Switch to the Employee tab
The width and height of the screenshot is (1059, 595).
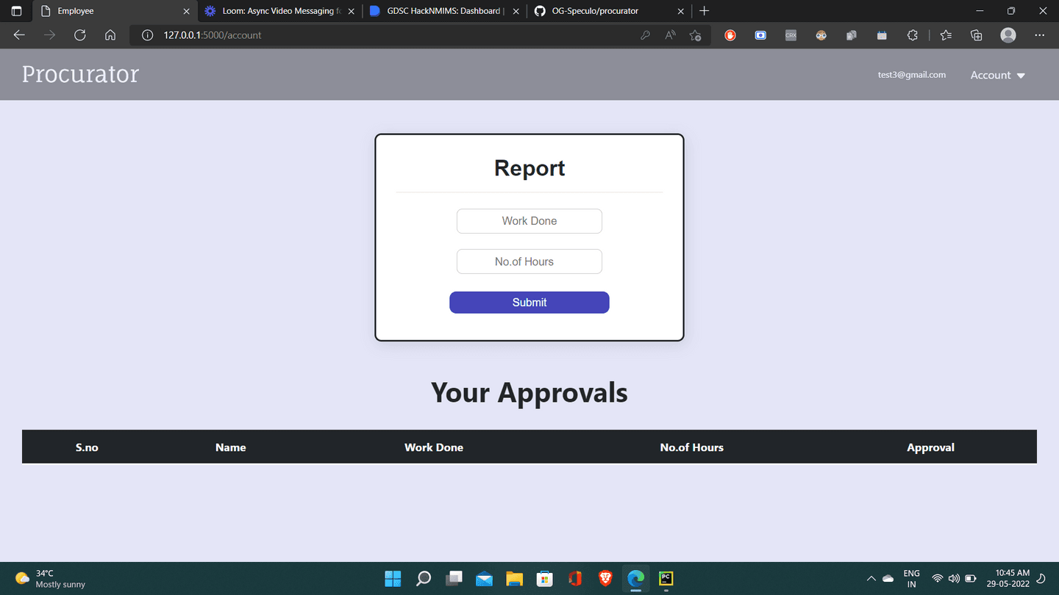[114, 11]
